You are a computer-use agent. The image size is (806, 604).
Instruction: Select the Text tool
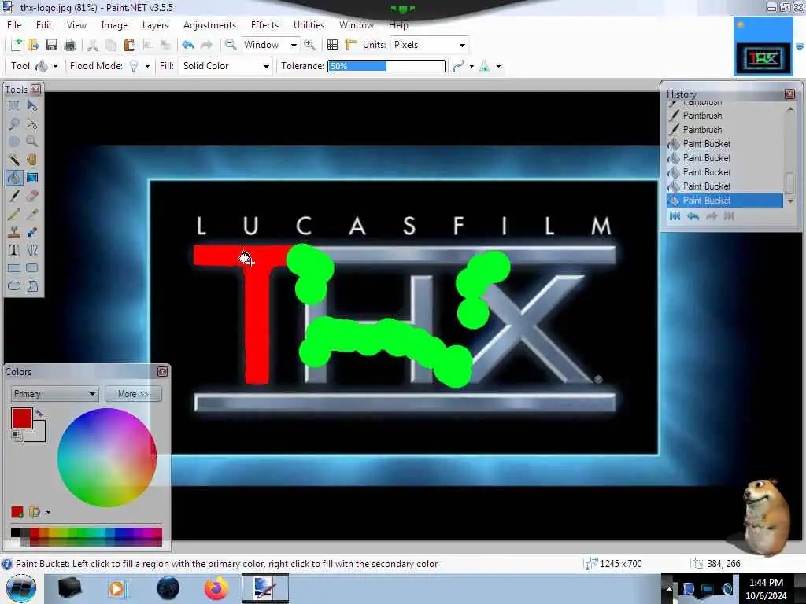(x=14, y=250)
